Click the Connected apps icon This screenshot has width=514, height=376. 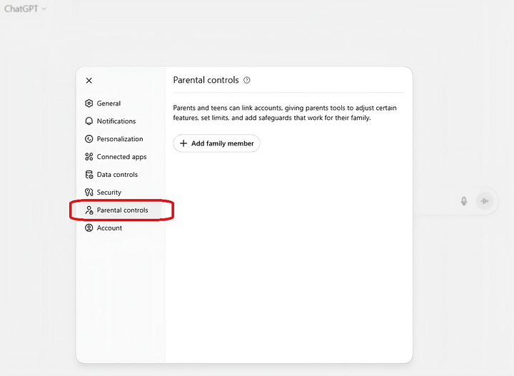pos(89,157)
